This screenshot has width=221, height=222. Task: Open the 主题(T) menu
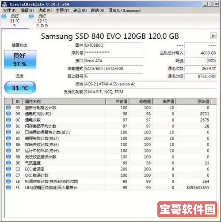[x=62, y=10]
